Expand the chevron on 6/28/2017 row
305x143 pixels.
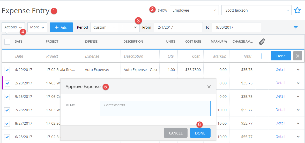click(298, 136)
